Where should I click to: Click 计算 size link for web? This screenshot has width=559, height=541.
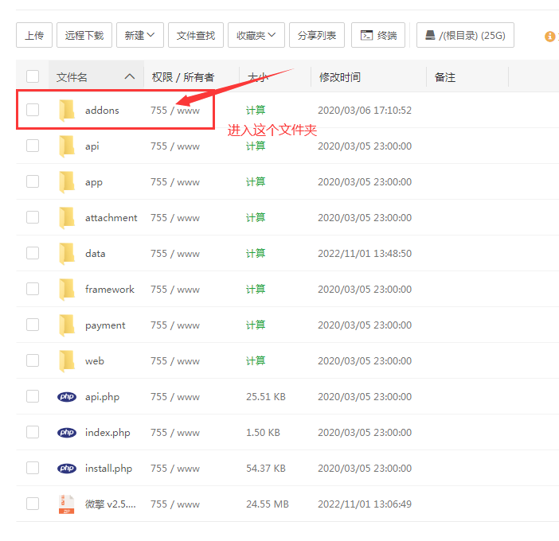pos(256,360)
